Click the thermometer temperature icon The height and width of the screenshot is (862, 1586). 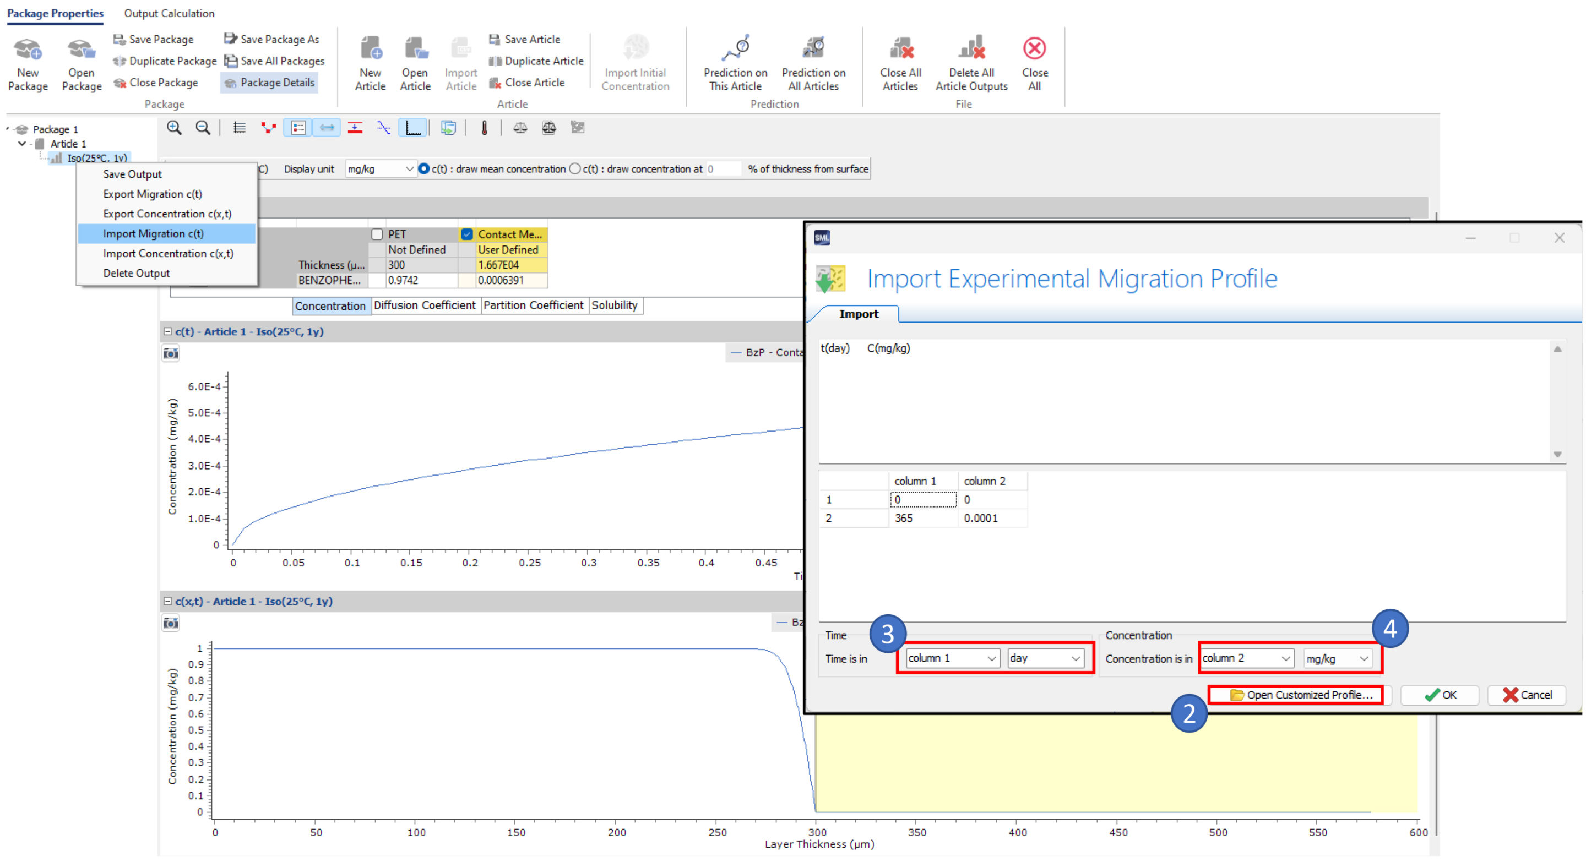[x=485, y=128]
